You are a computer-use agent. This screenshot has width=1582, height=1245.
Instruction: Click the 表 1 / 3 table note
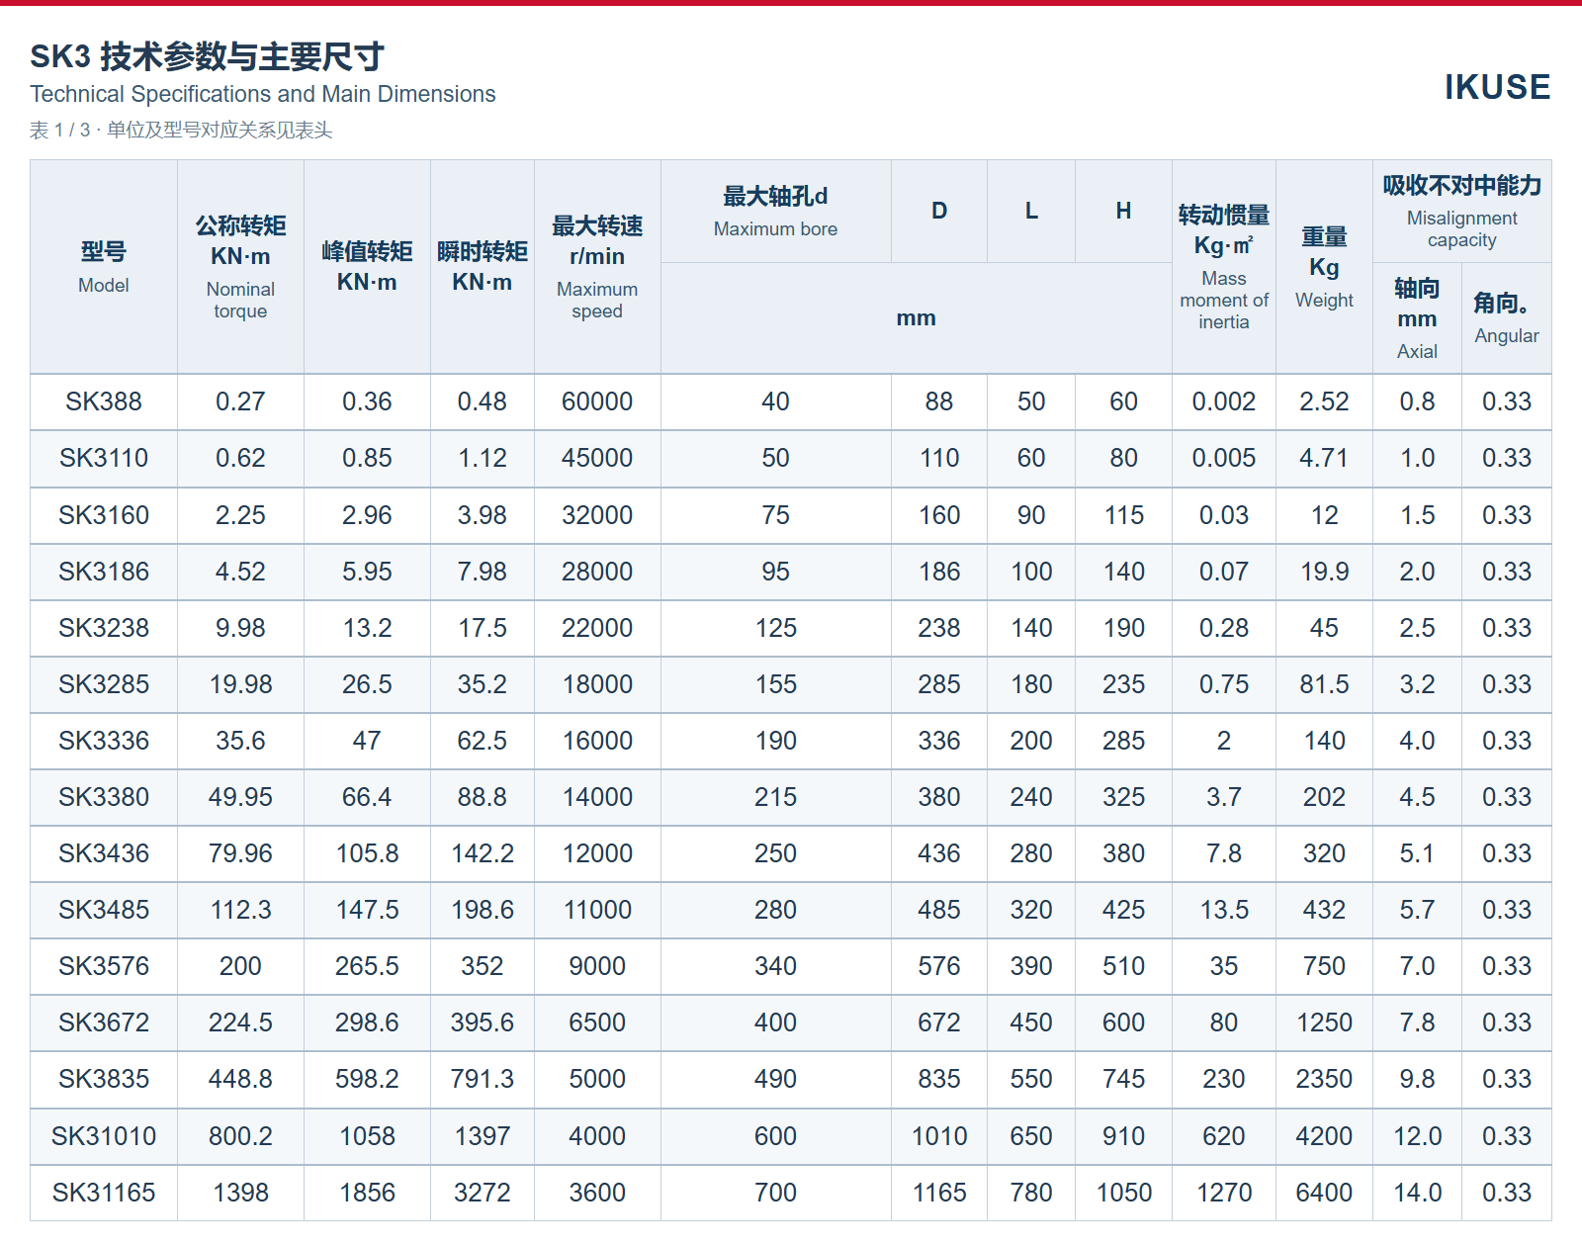coord(181,131)
